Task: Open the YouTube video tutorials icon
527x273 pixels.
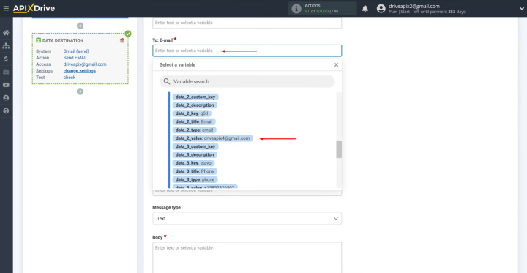Action: (x=6, y=85)
